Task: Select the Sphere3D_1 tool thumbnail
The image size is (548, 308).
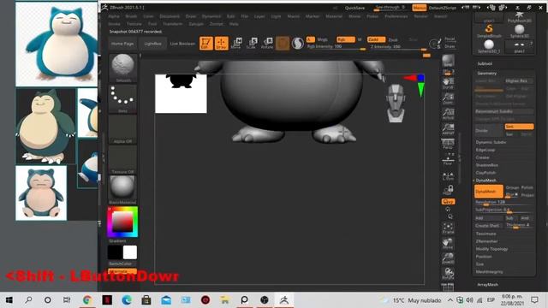Action: [x=489, y=46]
